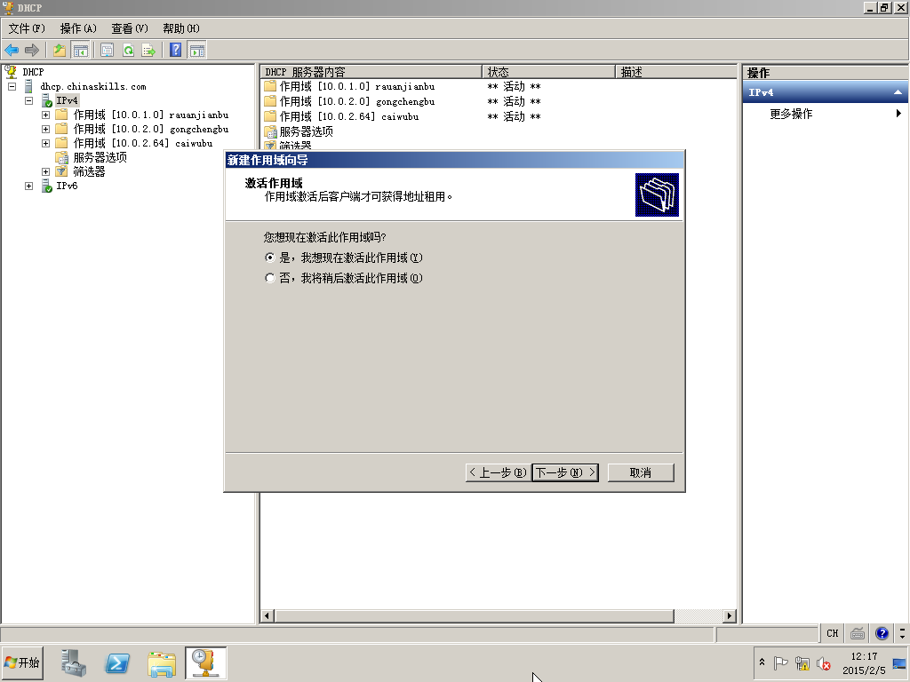Click the CH language indicator

(832, 633)
